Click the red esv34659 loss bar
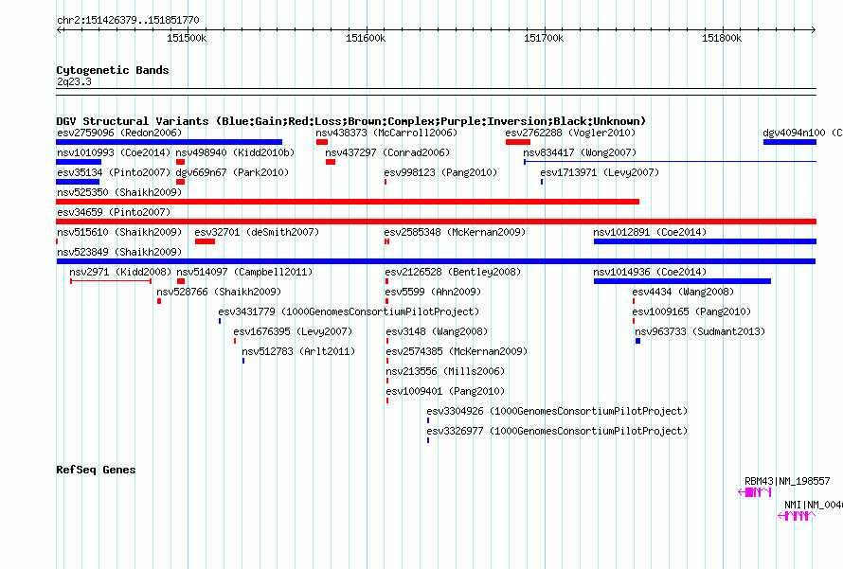The height and width of the screenshot is (569, 843). 436,222
